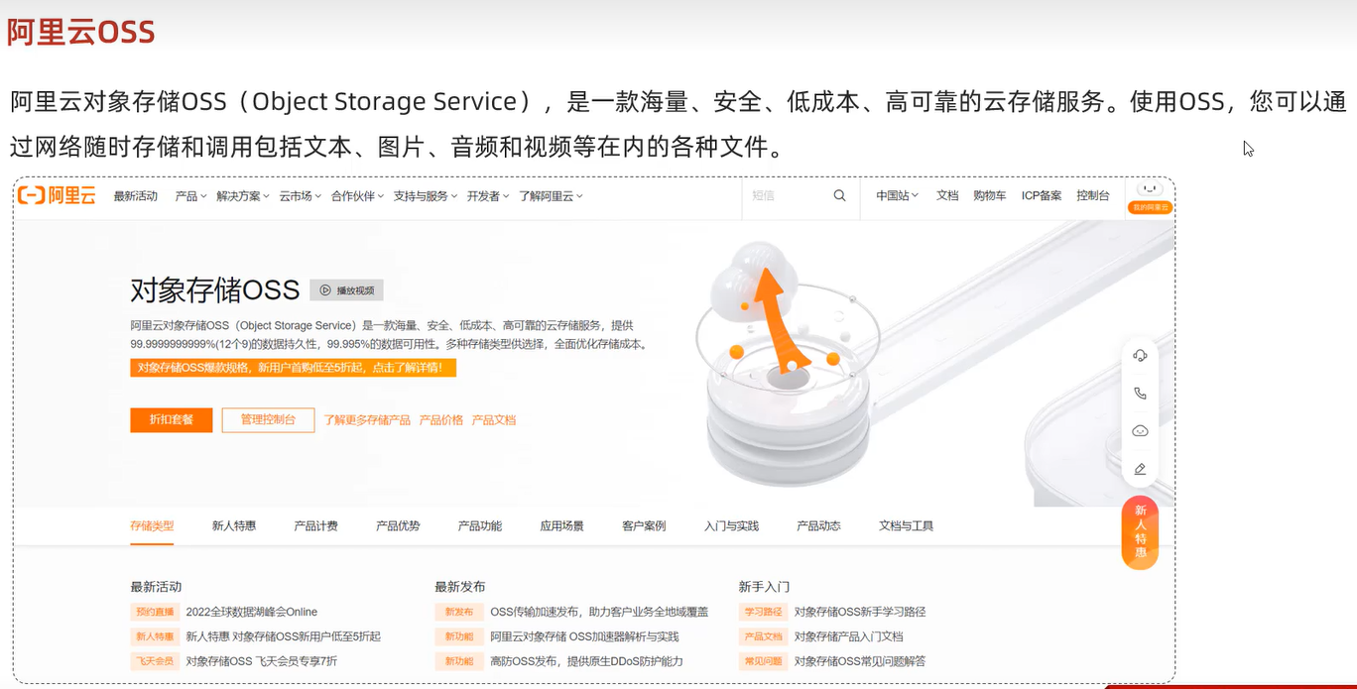
Task: Click into the 短信 search field
Action: (x=787, y=196)
